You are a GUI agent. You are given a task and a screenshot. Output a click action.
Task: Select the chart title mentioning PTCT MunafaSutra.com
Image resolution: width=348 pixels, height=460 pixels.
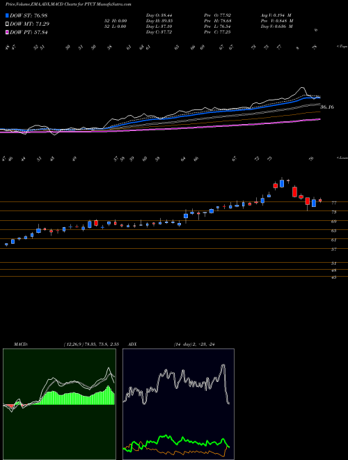click(x=68, y=4)
